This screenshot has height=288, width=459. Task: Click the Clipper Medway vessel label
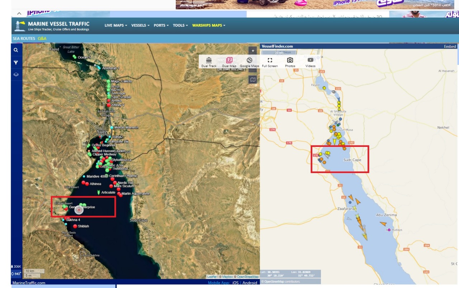[104, 154]
